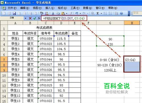Click the Cut scissors icon
Viewport: 142px width, 103px height.
click(x=53, y=13)
